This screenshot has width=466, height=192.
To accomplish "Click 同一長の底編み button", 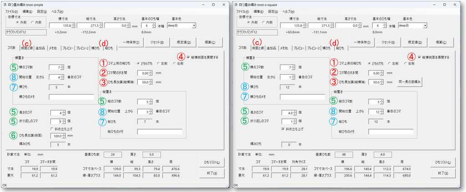I will pos(410,82).
